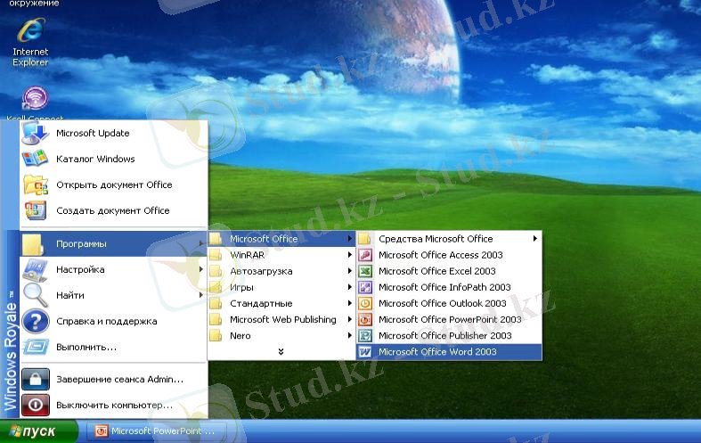Viewport: 701px width, 443px height.
Task: Click the red shutdown power icon
Action: [36, 406]
